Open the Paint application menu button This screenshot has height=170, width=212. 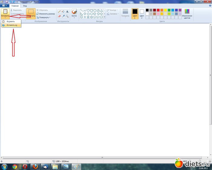[x=4, y=6]
